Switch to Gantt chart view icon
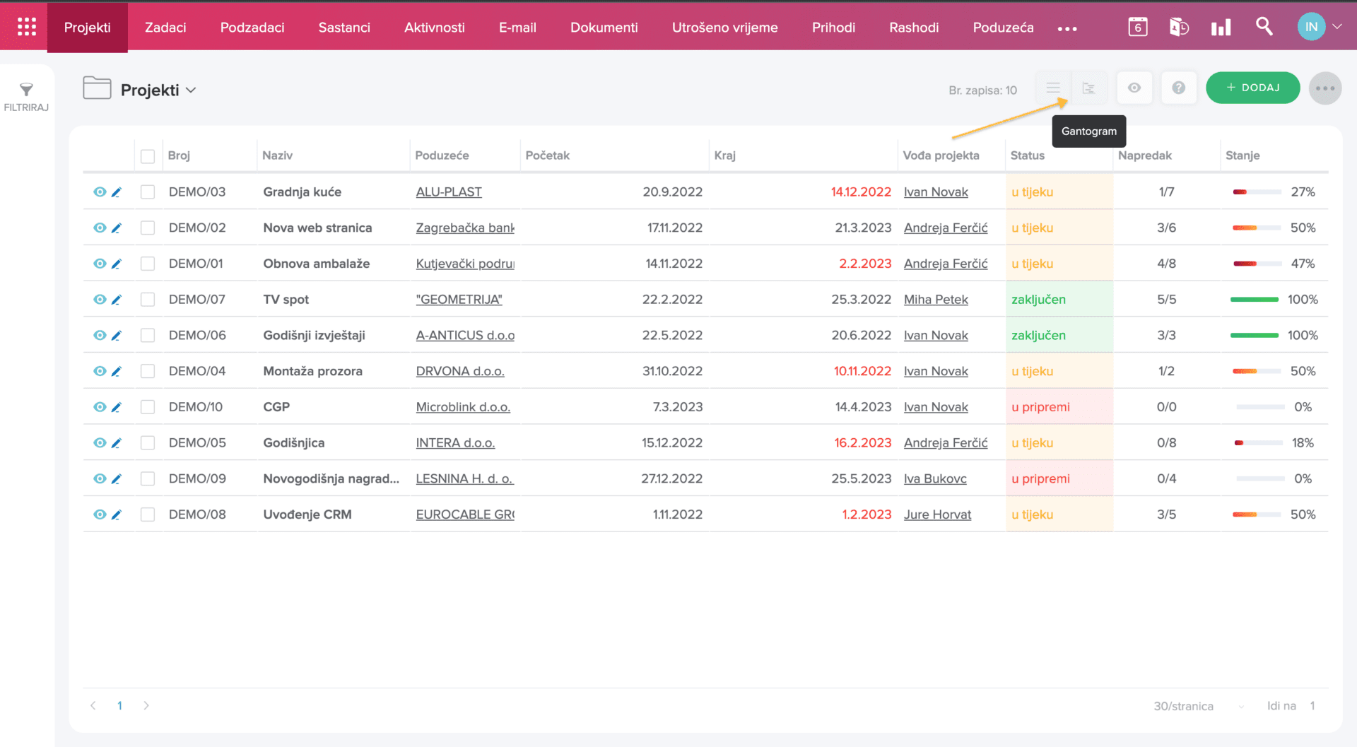Screen dimensions: 1357x747 (x=1088, y=88)
